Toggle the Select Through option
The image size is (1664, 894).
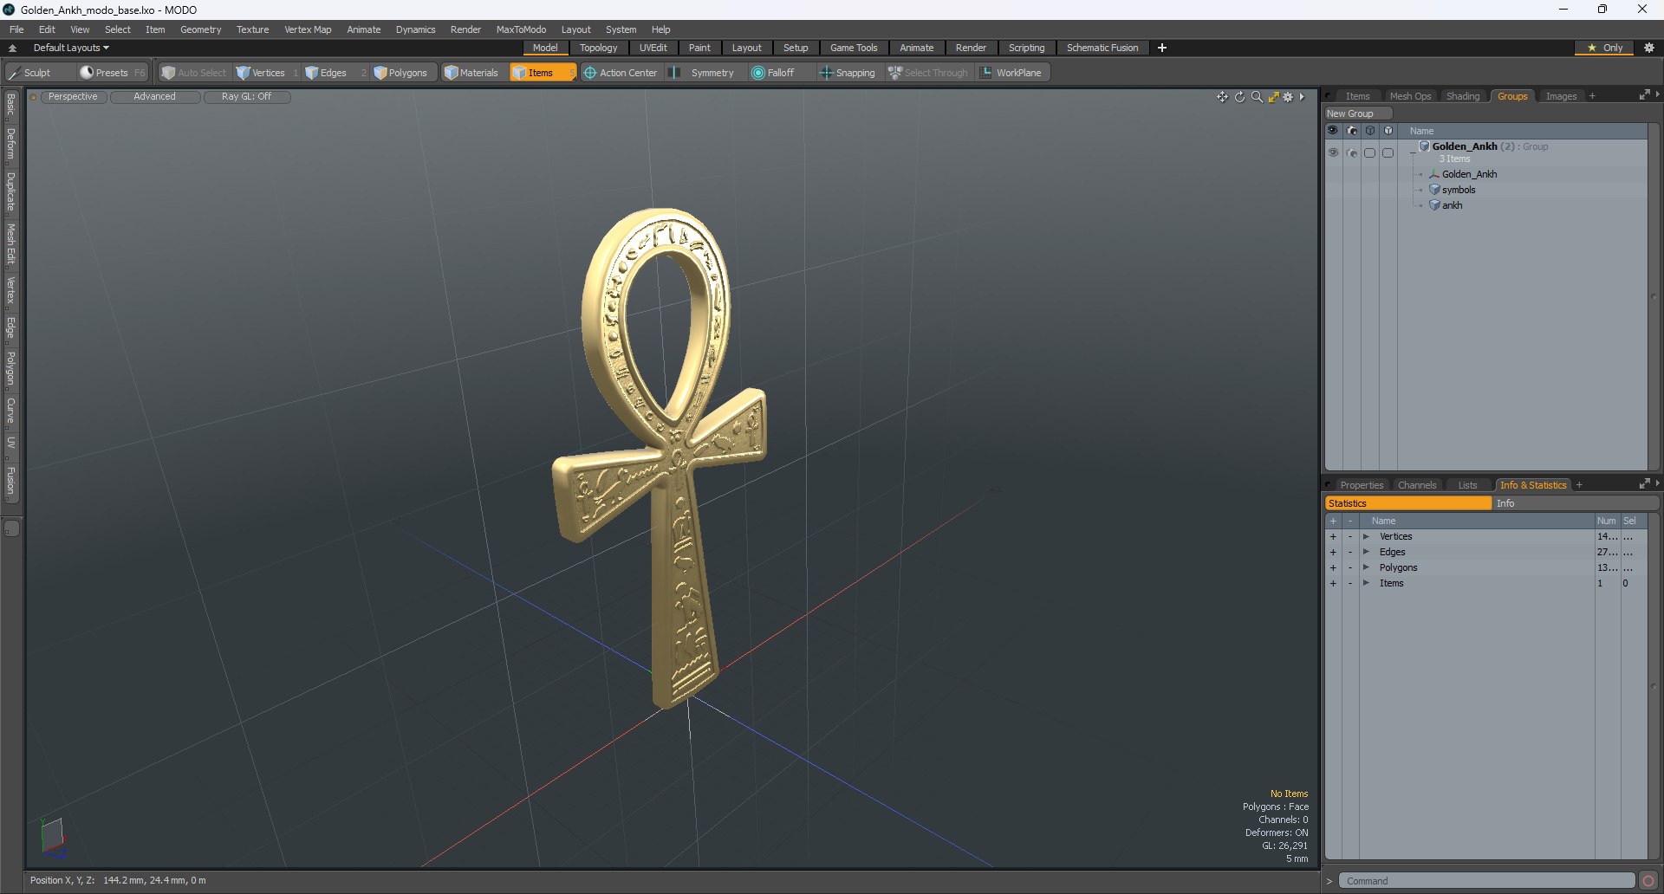click(927, 73)
